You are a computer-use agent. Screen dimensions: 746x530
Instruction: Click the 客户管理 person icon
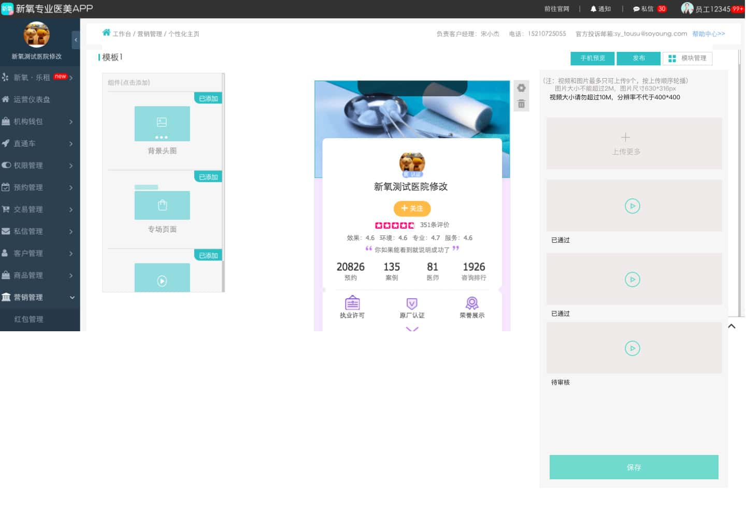(5, 253)
